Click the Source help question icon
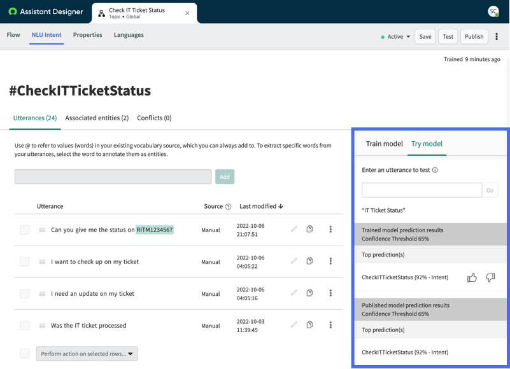The height and width of the screenshot is (369, 510). (x=229, y=206)
